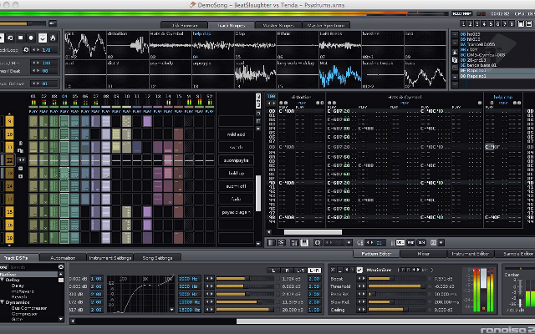This screenshot has width=535, height=334.
Task: Open dropdown next to magnifier in pattern toolbar
Action: 349,243
